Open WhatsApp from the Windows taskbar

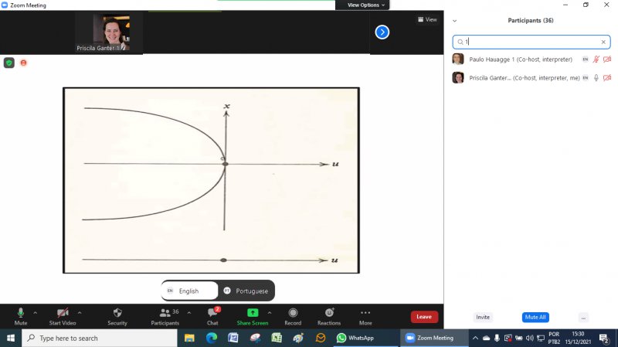pyautogui.click(x=355, y=338)
